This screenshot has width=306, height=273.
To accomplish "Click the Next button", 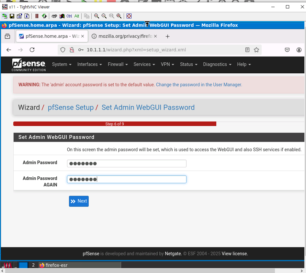I will coord(79,201).
